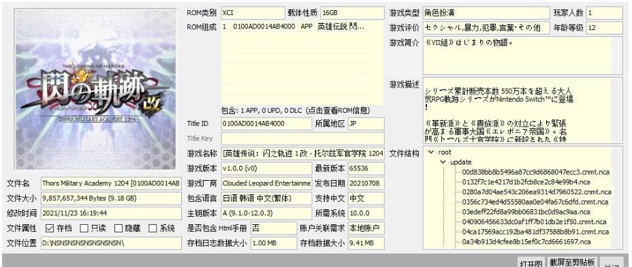632x267 pixels.
Task: Select file 0356c734ed4d55580aa0e04fa67c6dfd.cnmt.nca
Action: point(535,202)
